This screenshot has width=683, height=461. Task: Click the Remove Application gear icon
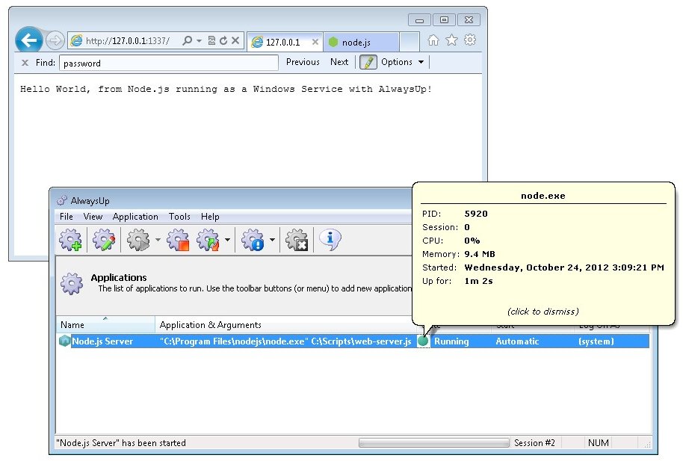tap(297, 240)
